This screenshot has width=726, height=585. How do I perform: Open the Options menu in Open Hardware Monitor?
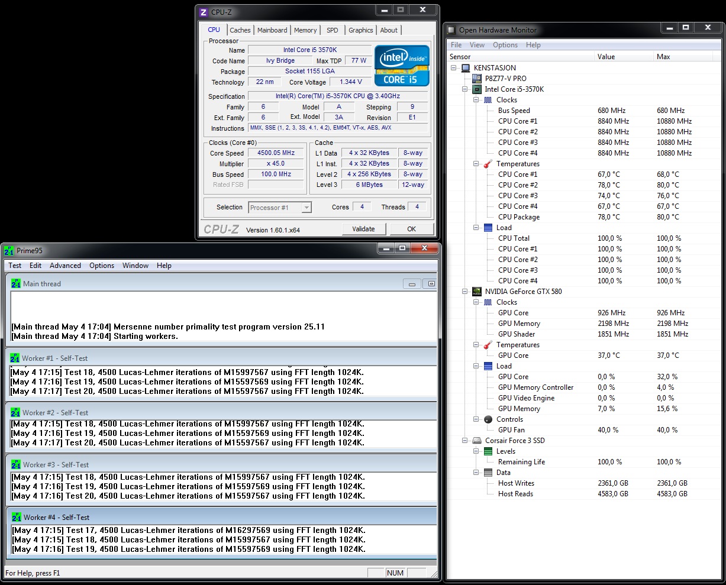click(505, 45)
